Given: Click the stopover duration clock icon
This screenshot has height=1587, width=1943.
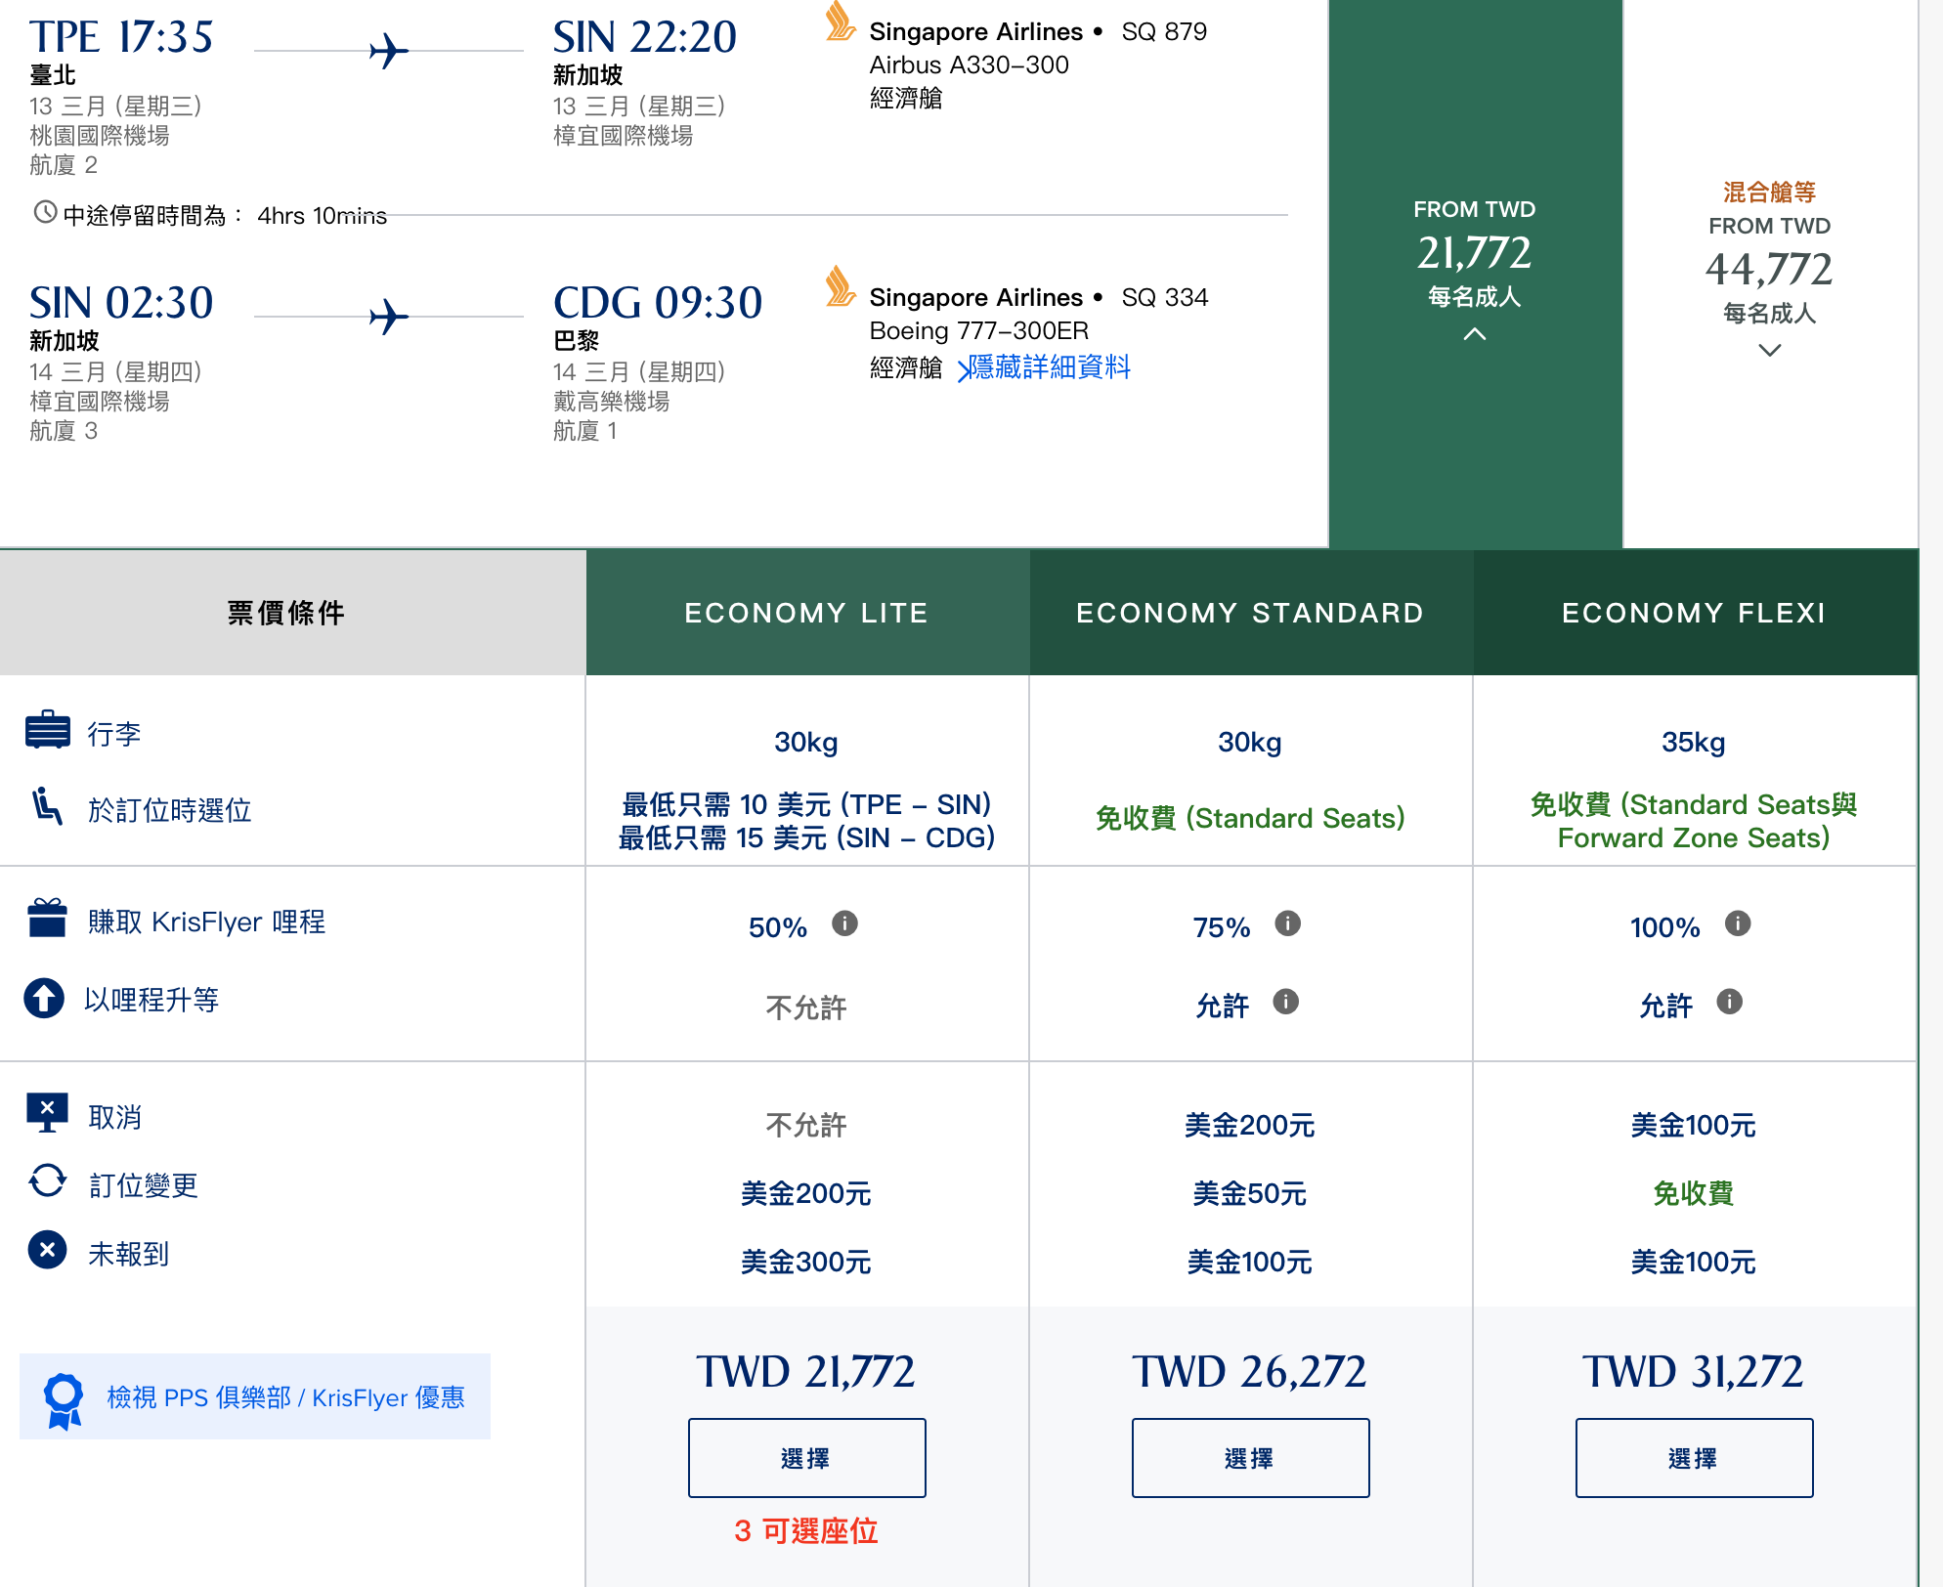Looking at the screenshot, I should point(44,213).
